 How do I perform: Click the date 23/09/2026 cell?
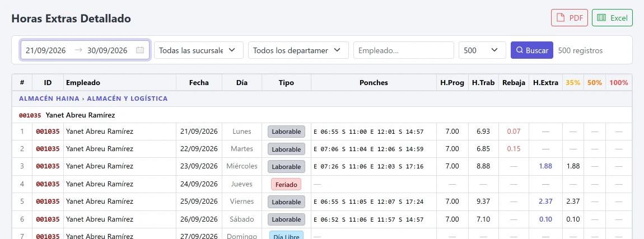point(199,166)
